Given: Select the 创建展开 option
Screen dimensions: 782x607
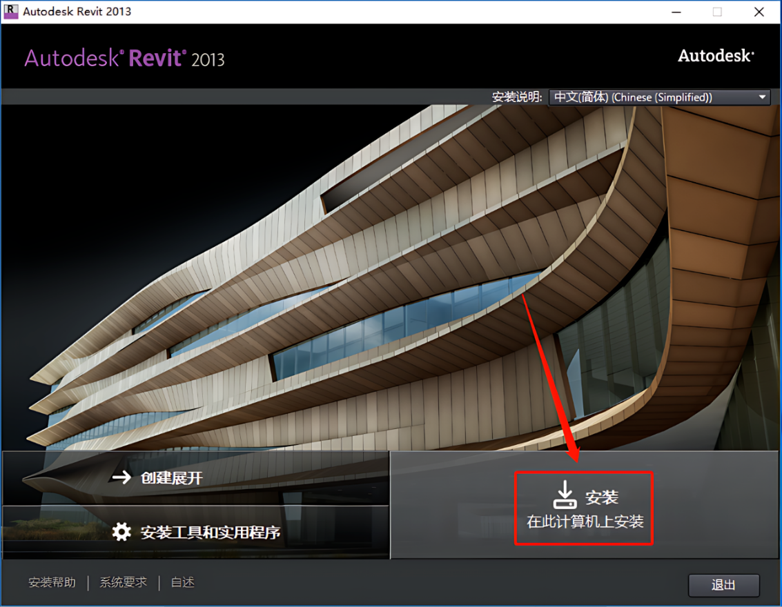Looking at the screenshot, I should pyautogui.click(x=172, y=478).
